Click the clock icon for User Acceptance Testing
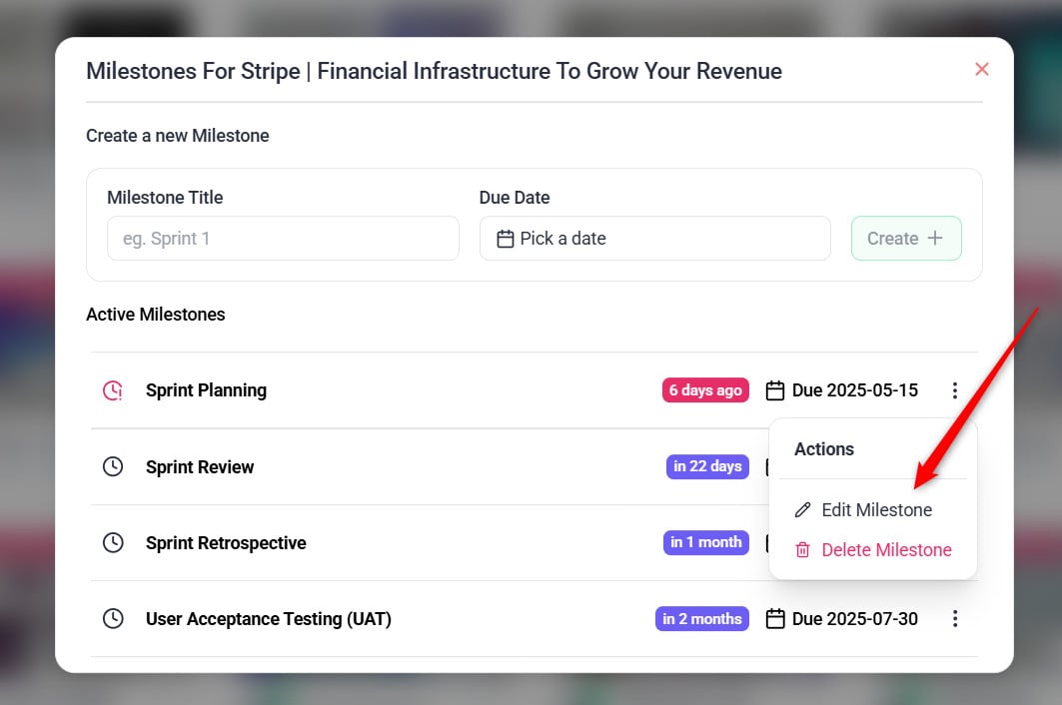The height and width of the screenshot is (705, 1062). point(113,619)
